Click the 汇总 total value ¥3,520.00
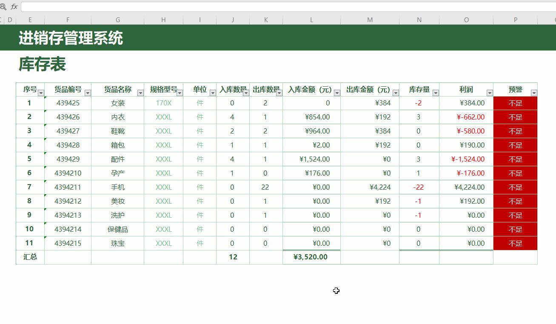This screenshot has height=324, width=556. (311, 257)
